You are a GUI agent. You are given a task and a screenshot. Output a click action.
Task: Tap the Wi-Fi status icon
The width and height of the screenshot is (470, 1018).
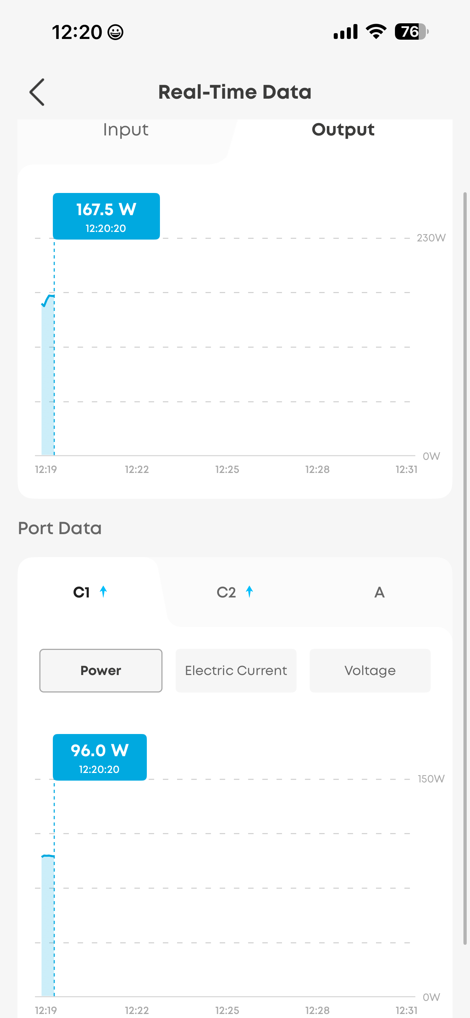point(376,32)
